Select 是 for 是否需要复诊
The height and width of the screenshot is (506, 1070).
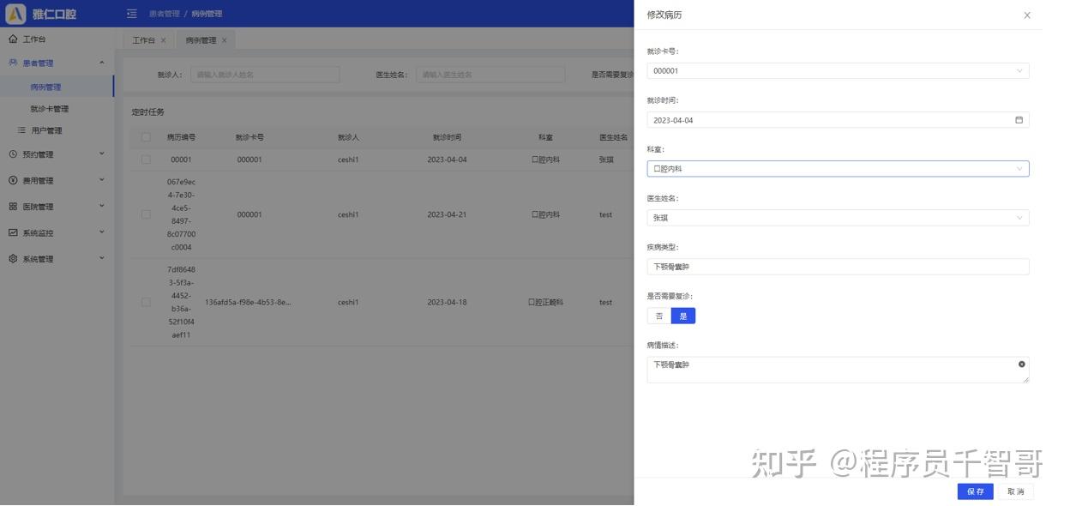click(683, 316)
